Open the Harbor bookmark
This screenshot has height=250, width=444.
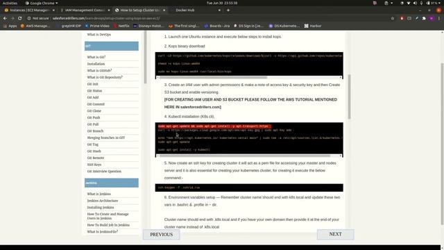[x=313, y=26]
